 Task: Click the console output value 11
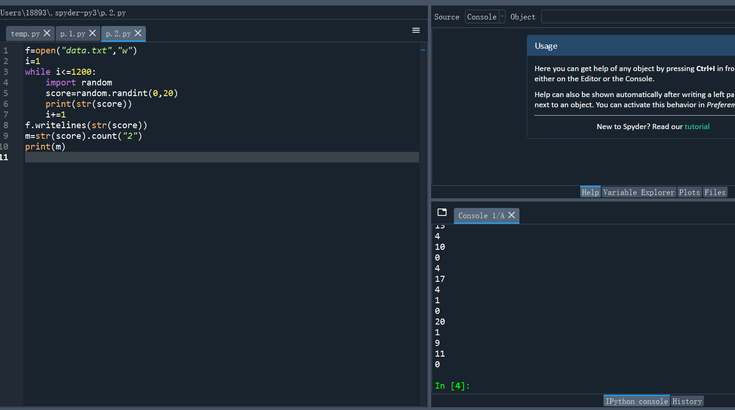[x=440, y=354]
